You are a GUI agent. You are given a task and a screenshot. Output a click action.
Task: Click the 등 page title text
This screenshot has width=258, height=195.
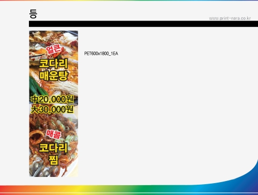[x=33, y=14]
